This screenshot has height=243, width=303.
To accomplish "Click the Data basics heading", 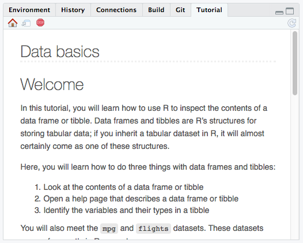I will pyautogui.click(x=60, y=51).
